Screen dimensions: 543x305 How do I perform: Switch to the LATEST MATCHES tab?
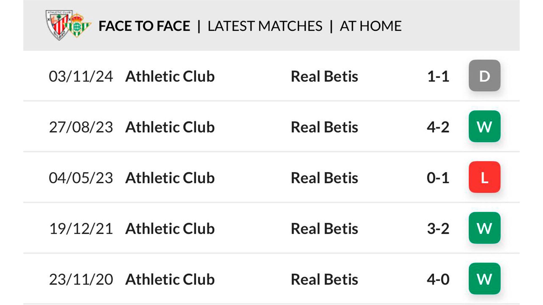(265, 26)
